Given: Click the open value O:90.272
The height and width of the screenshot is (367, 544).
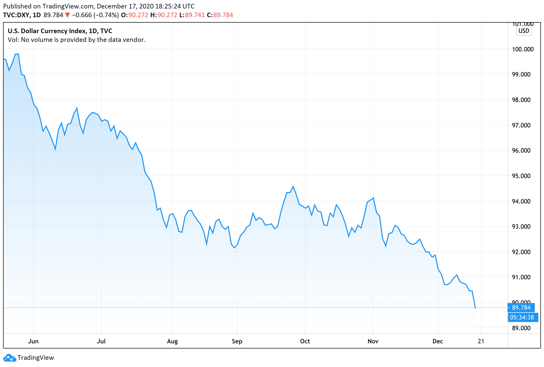Looking at the screenshot, I should point(135,15).
